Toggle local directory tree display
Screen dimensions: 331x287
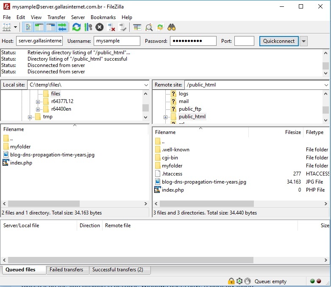[39, 27]
